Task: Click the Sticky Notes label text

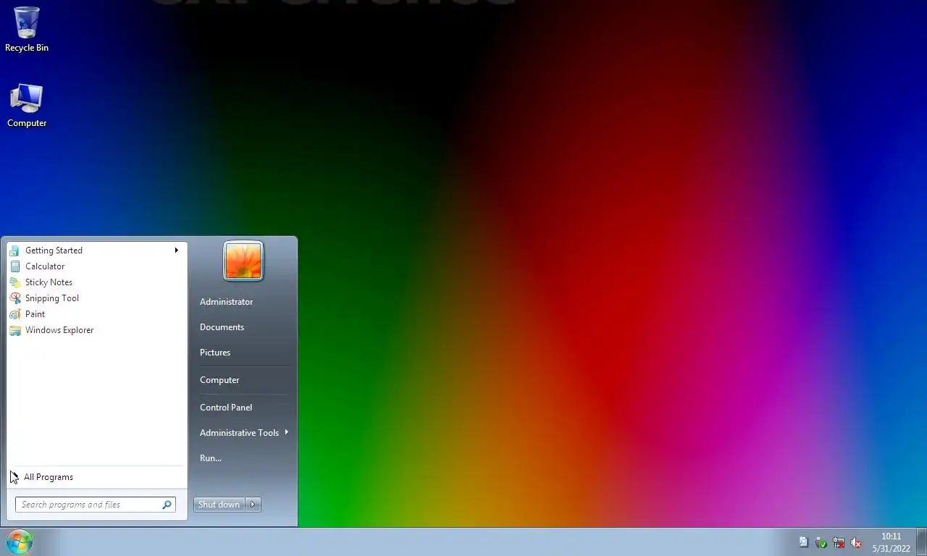Action: coord(49,282)
